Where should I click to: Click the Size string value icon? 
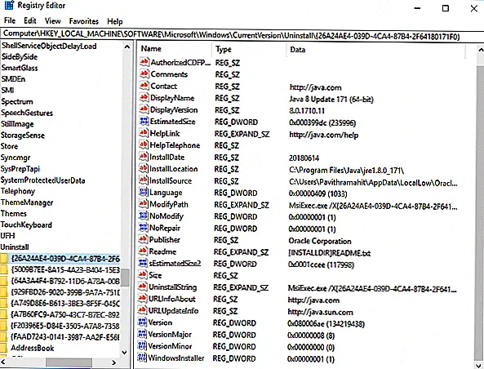[143, 275]
